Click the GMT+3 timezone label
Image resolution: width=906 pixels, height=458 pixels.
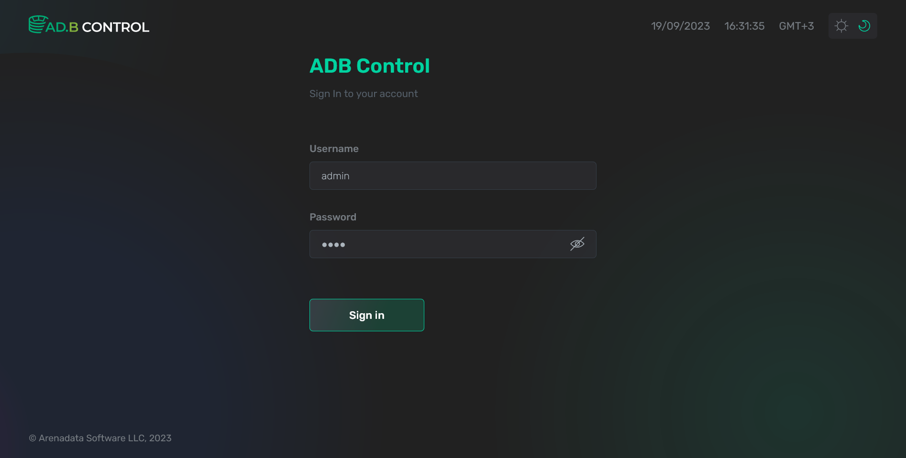(x=796, y=26)
